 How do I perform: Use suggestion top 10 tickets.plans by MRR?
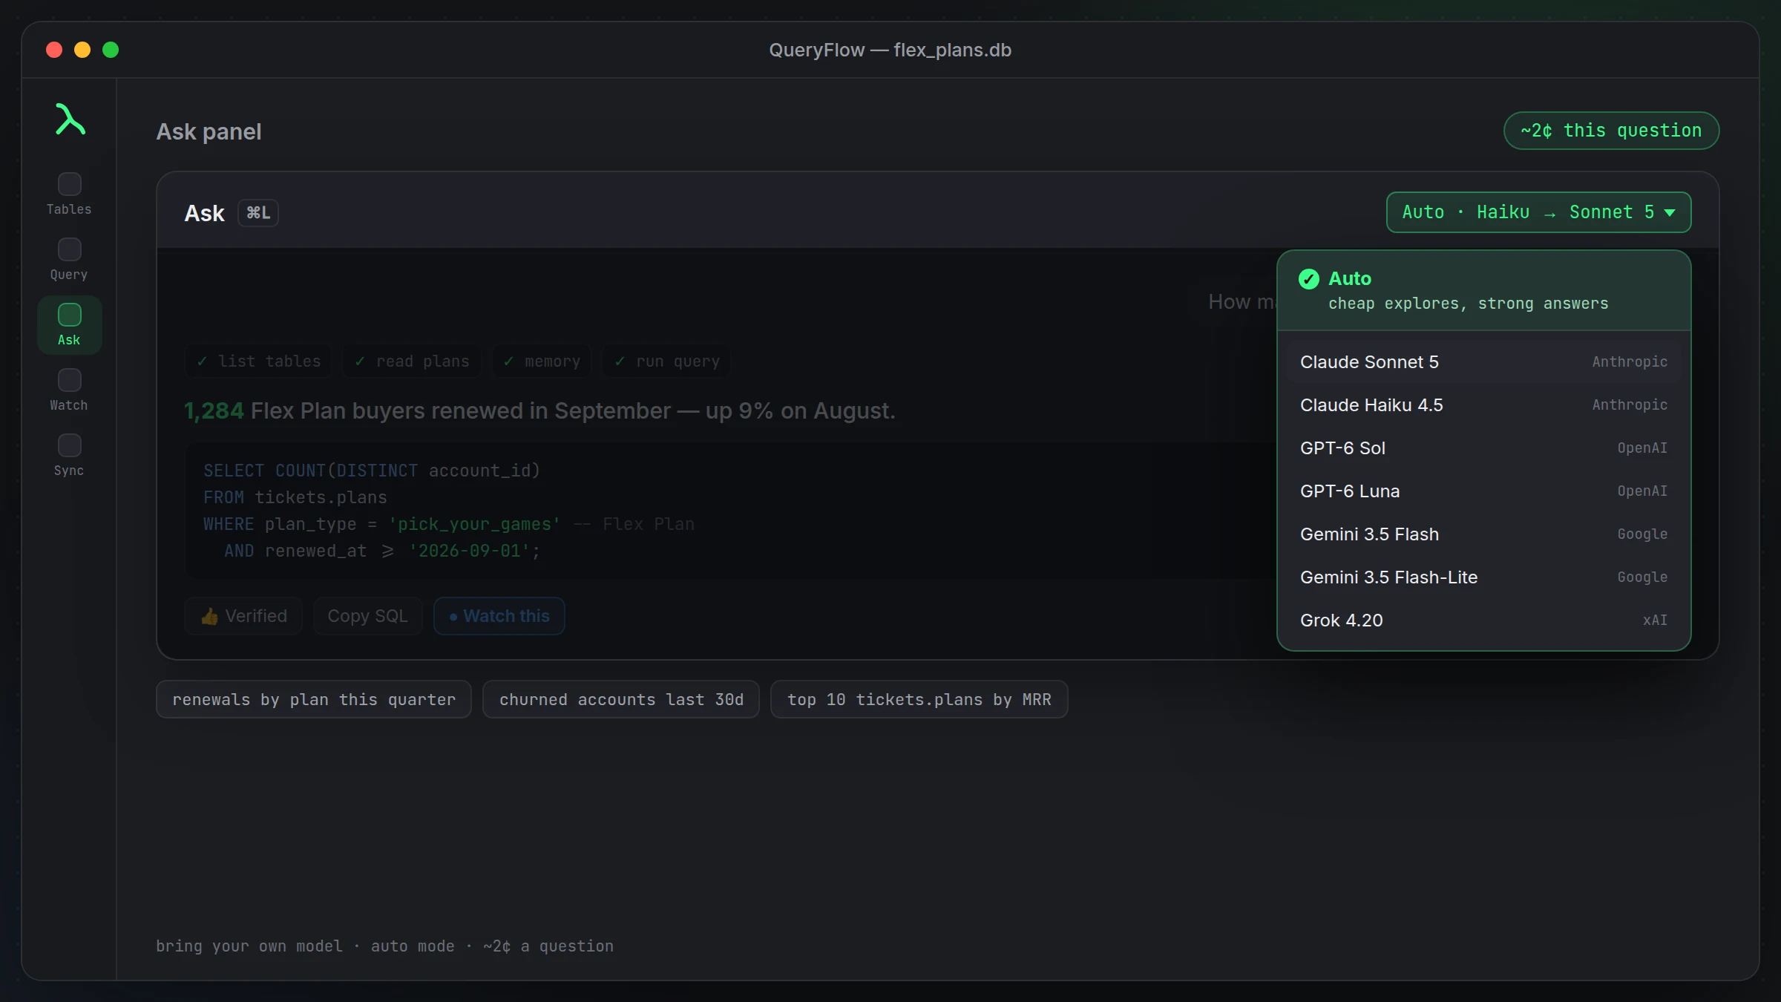pyautogui.click(x=919, y=699)
